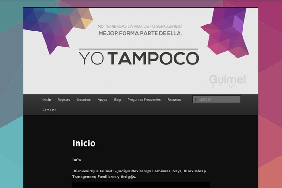Click the "¡Bienvenid@ a Guimel!" welcome paragraph
This screenshot has height=188, width=282.
[140, 174]
